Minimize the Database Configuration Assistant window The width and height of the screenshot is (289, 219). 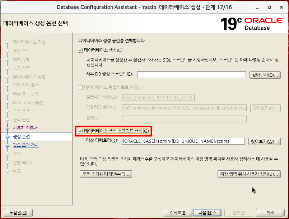coord(257,8)
